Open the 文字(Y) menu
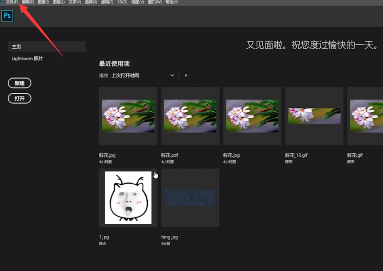This screenshot has width=383, height=271. pos(75,2)
